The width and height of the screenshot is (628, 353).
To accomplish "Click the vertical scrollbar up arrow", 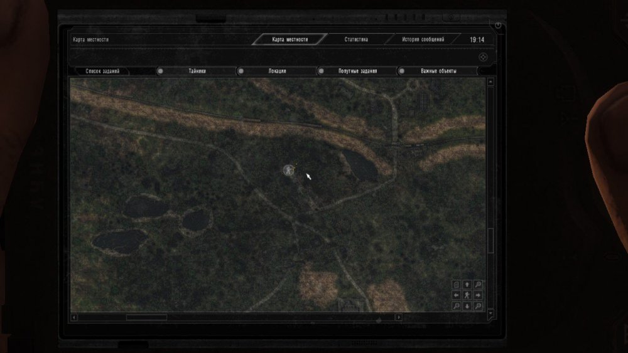I will pos(490,82).
